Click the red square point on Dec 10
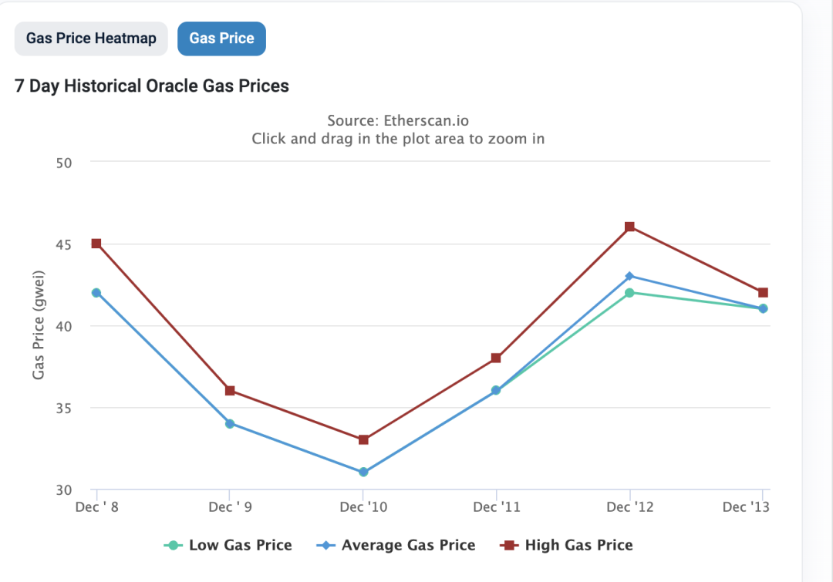 pos(363,439)
